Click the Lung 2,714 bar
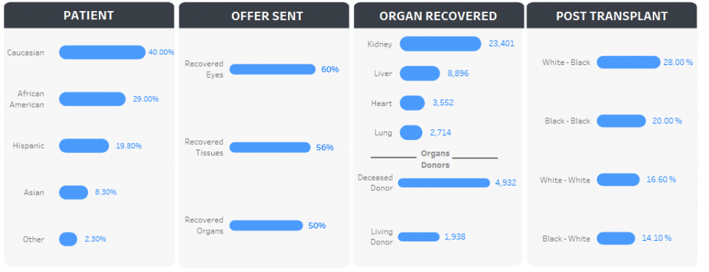Viewport: 709px width, 272px height. (x=411, y=133)
